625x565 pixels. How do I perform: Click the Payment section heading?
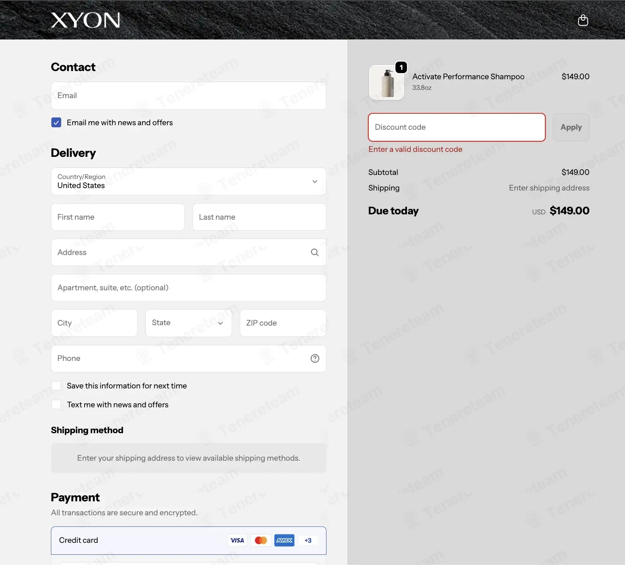tap(75, 497)
